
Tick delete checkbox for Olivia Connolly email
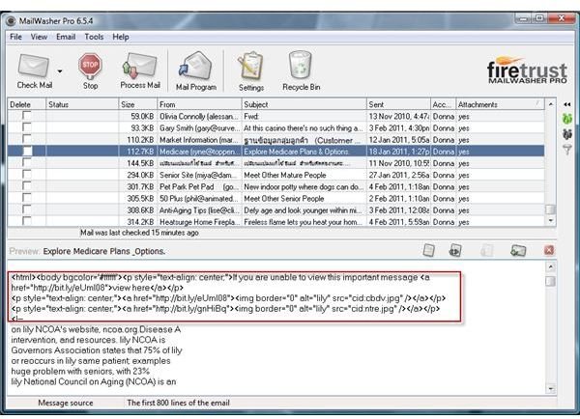[27, 116]
